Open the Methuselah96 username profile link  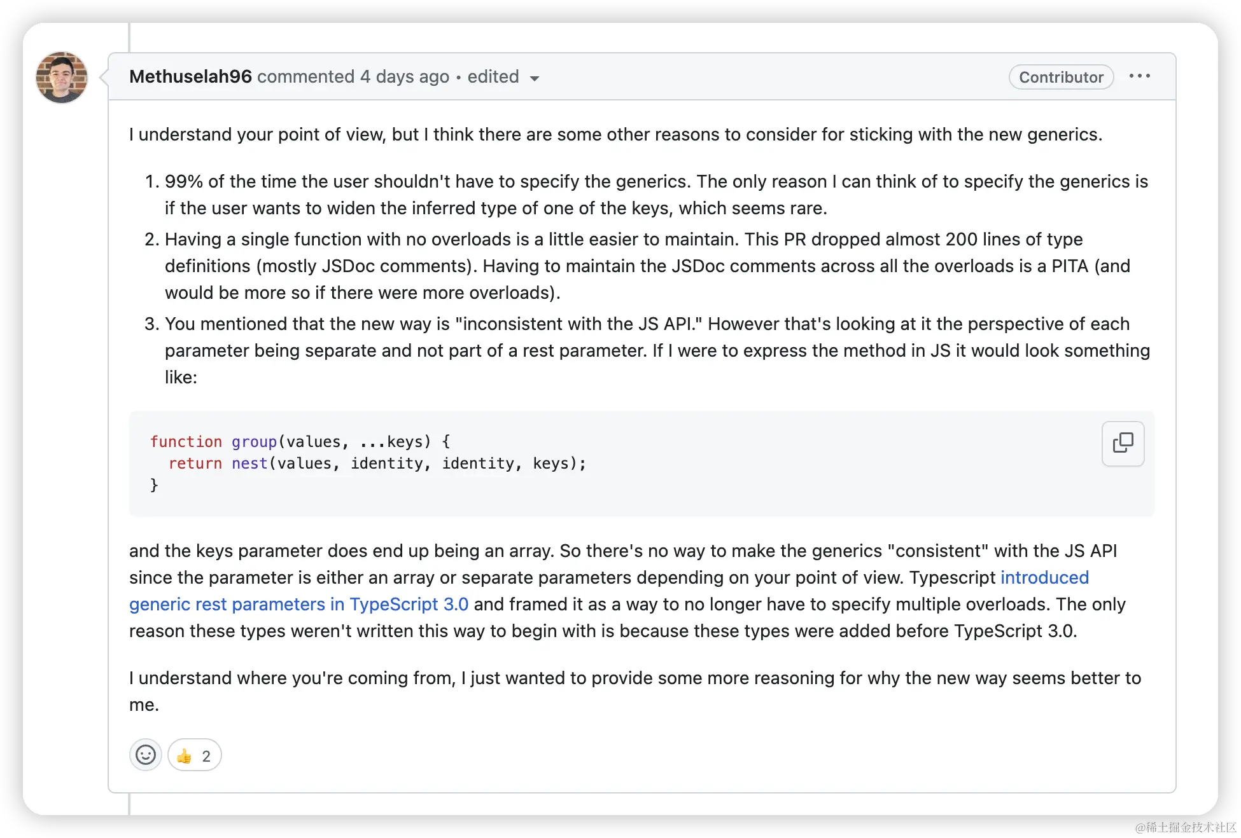coord(190,77)
